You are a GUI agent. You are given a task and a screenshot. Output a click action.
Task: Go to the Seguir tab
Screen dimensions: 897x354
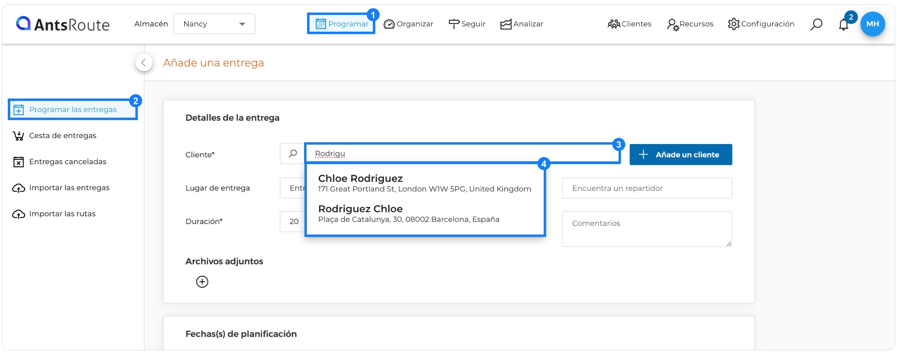(467, 24)
